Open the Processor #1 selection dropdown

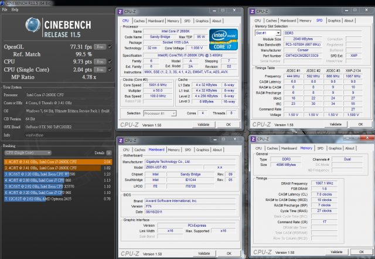(x=160, y=113)
